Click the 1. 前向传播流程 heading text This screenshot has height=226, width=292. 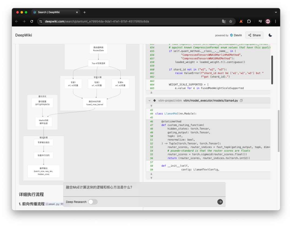(x=32, y=204)
